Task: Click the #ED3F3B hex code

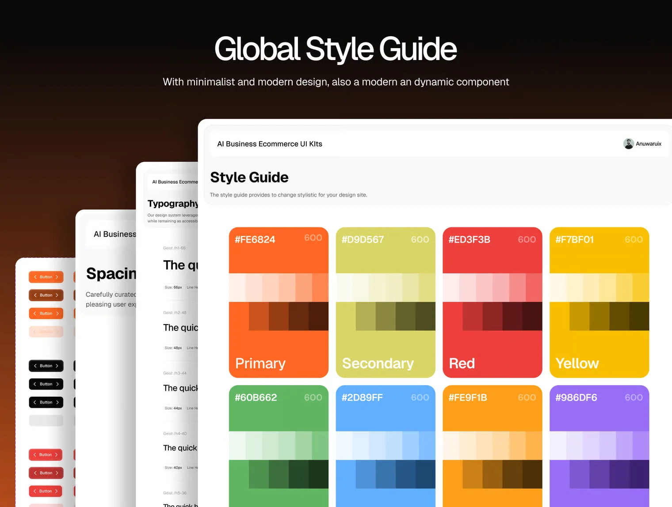Action: [x=470, y=239]
